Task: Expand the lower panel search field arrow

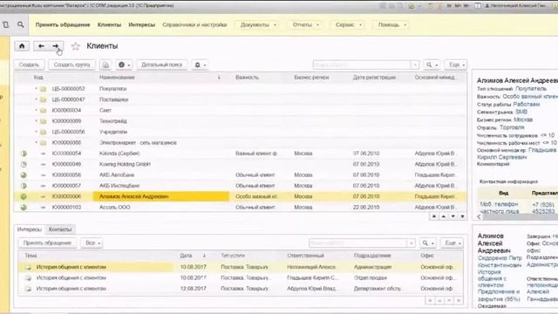Action: [411, 242]
